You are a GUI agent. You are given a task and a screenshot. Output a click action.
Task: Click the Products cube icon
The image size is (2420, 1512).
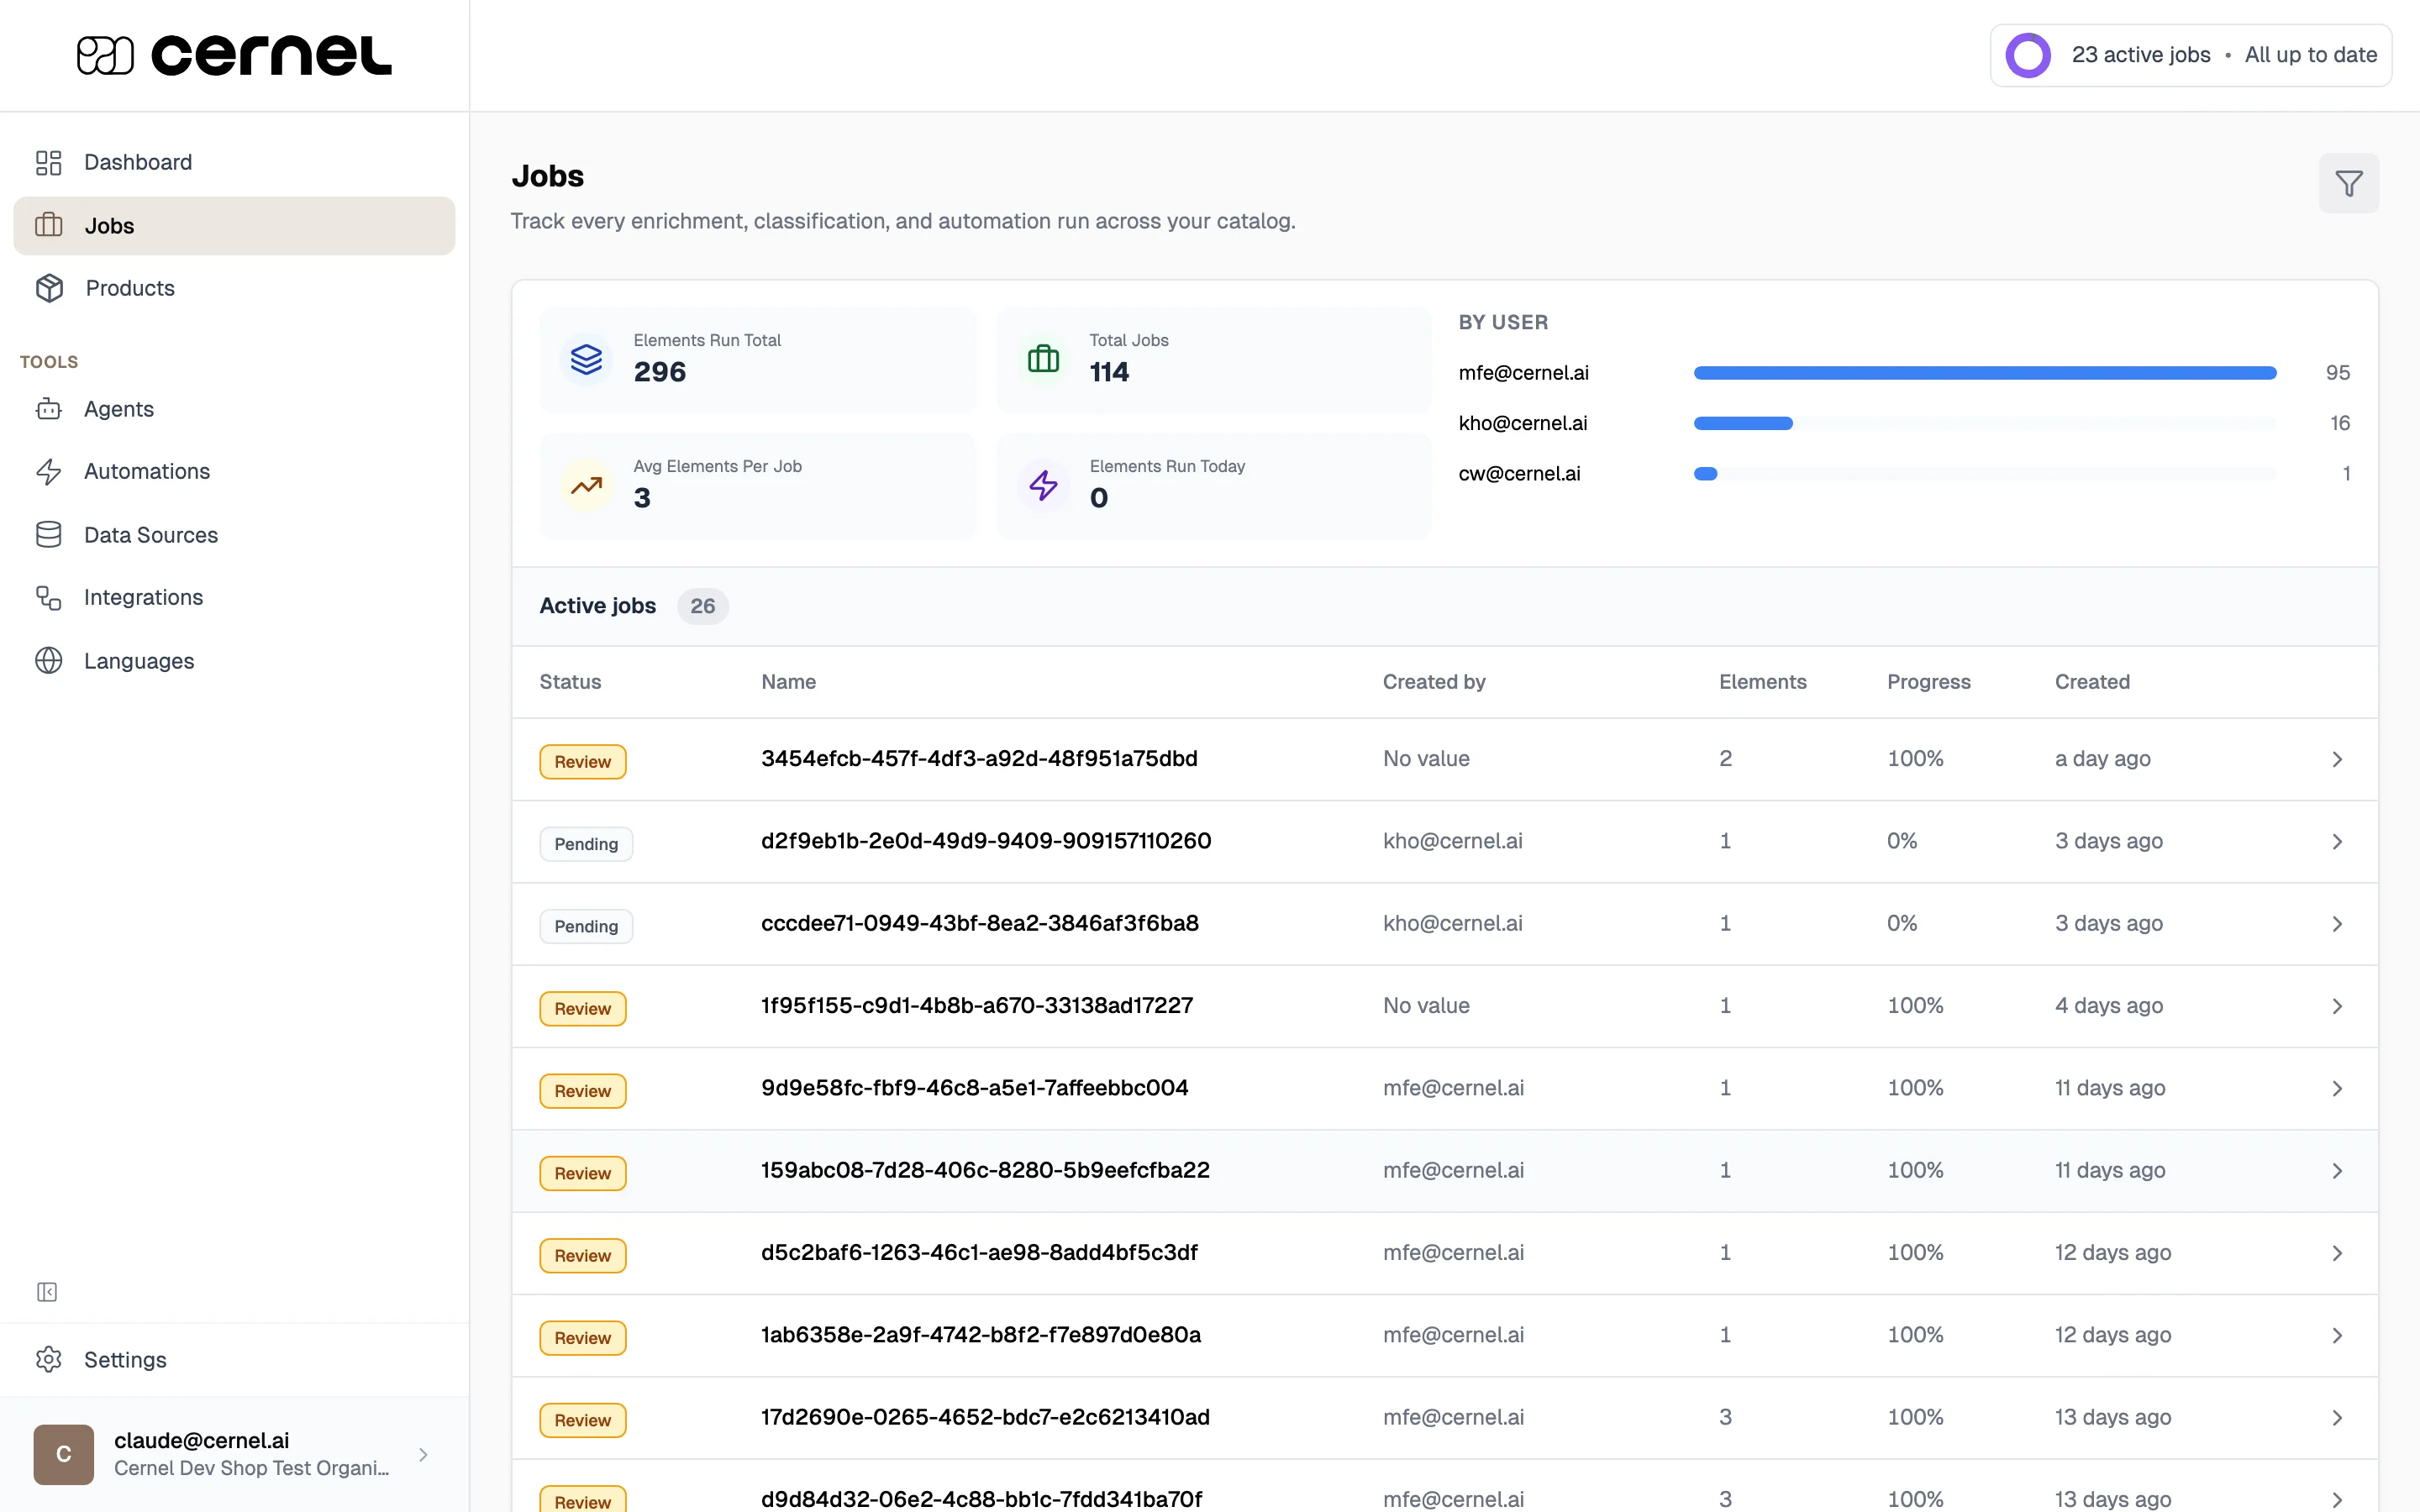click(49, 288)
